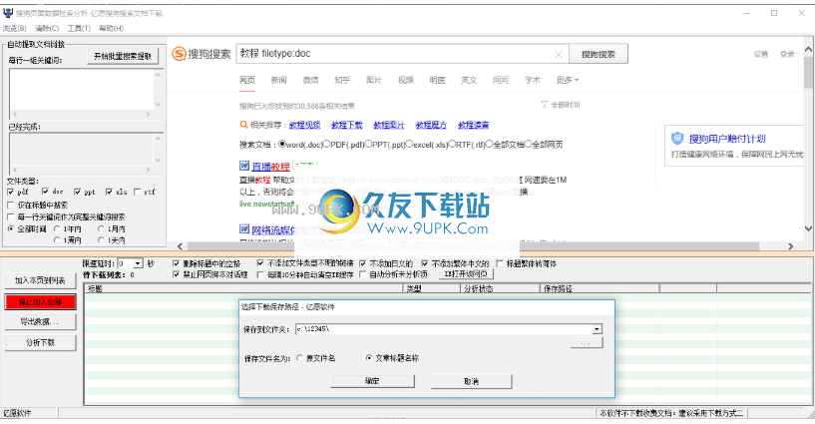The image size is (815, 424).
Task: Open the 帮助(H) menu
Action: [x=112, y=28]
